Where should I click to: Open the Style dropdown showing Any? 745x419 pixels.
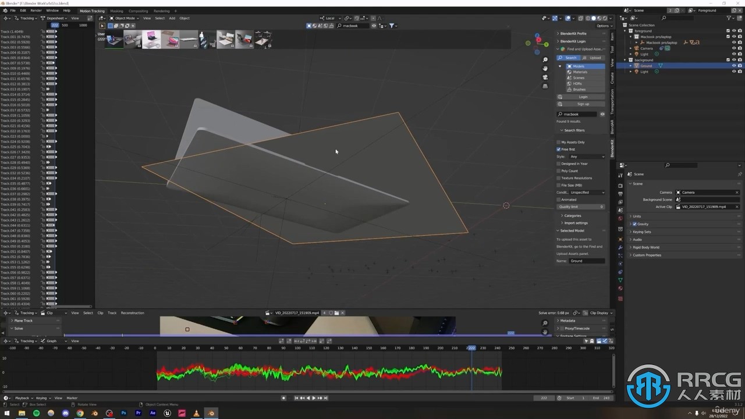[x=587, y=157]
